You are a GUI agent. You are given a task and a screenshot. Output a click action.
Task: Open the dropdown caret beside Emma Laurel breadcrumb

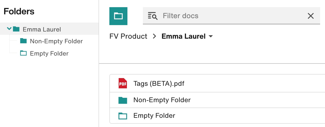[x=211, y=37]
